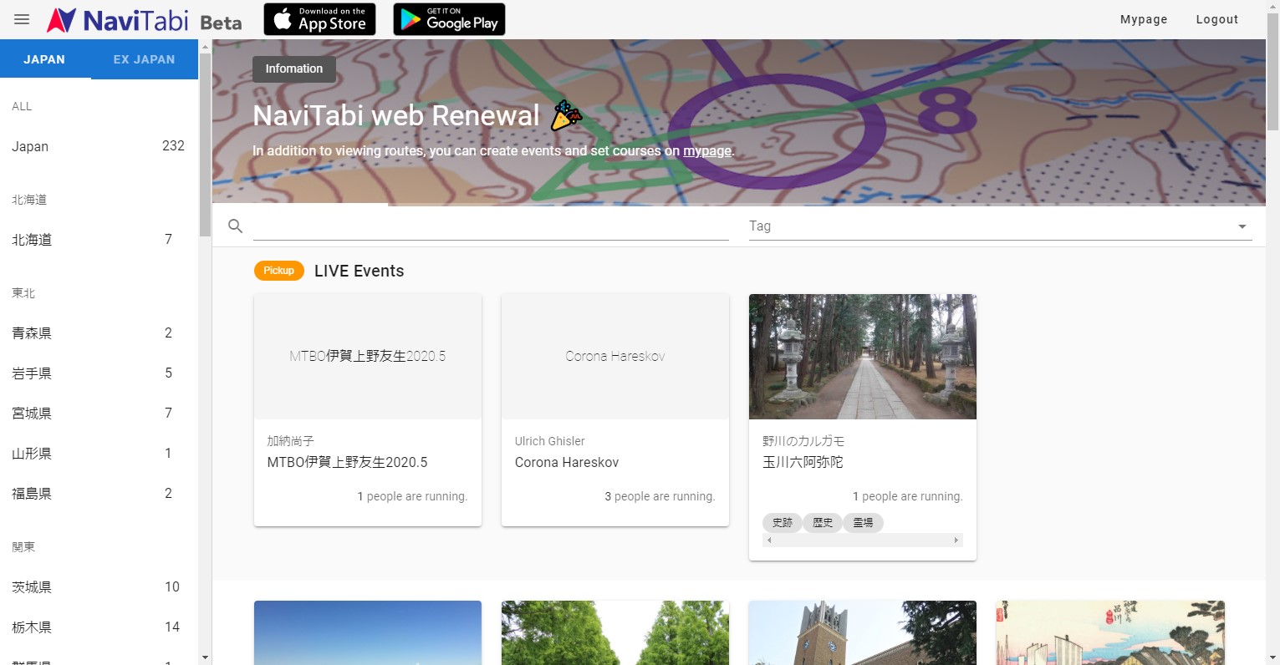Click the LIVE Events heading
This screenshot has height=665, width=1280.
pyautogui.click(x=360, y=271)
